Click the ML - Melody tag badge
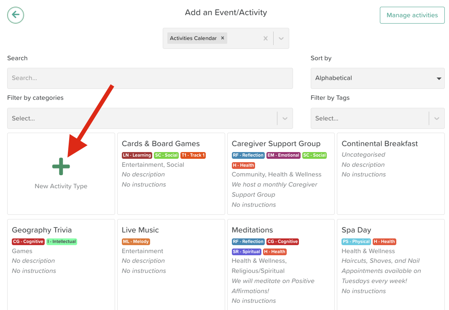 click(136, 242)
